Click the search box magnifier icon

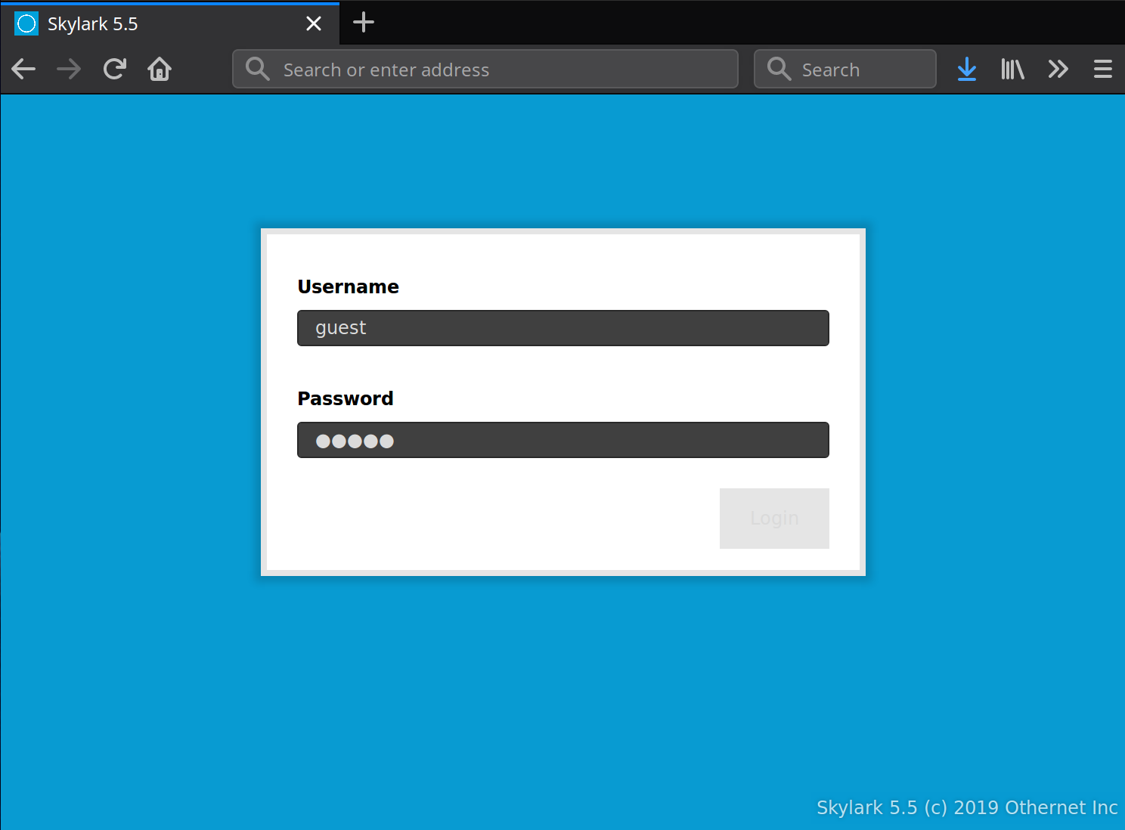pyautogui.click(x=779, y=70)
